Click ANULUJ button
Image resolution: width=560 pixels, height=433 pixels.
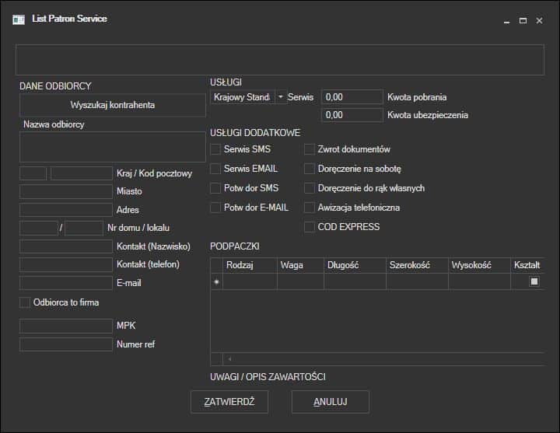tap(331, 402)
